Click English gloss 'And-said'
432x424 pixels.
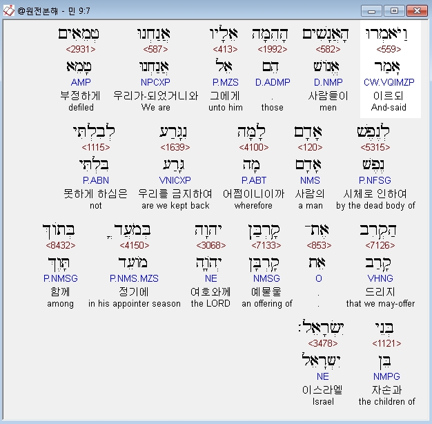389,107
